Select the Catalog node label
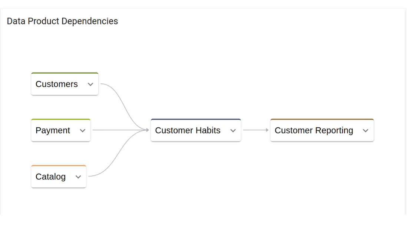Image resolution: width=407 pixels, height=231 pixels. 51,177
